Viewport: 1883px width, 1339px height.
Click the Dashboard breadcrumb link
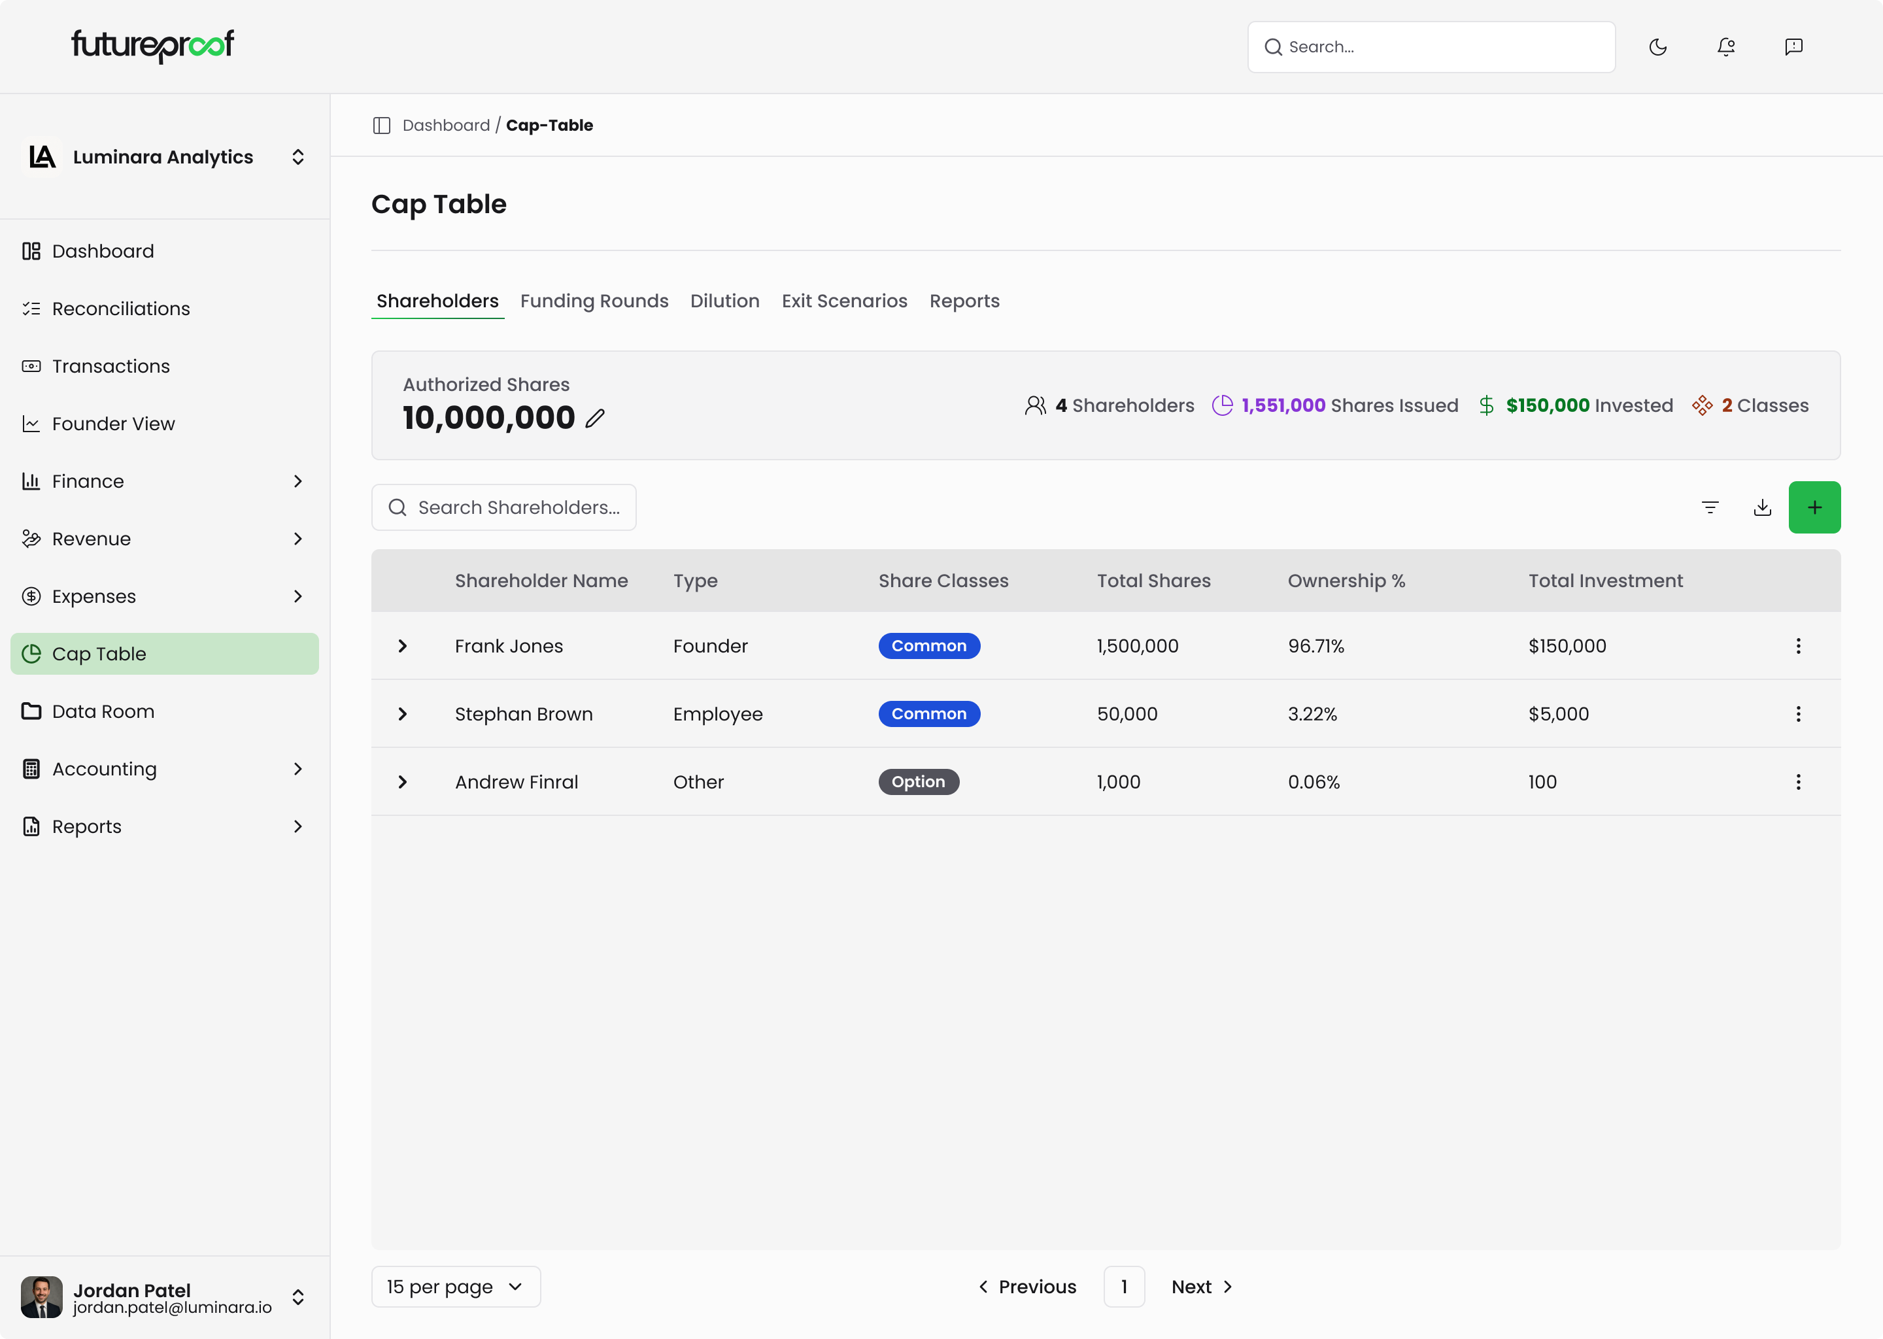pos(446,126)
